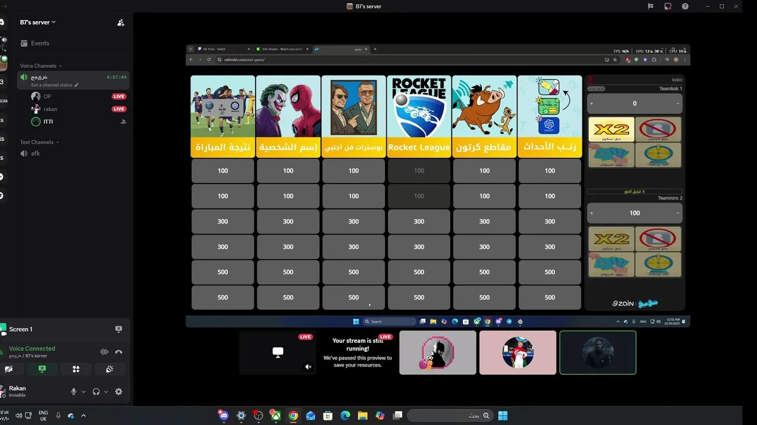Open the afk voice channel
Screen dimensions: 757x425
point(73,153)
